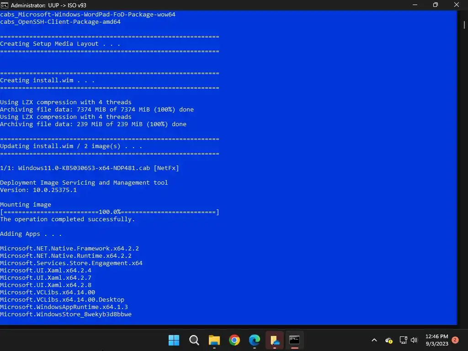This screenshot has height=351, width=468.
Task: Click the 'Updating install.wim / 2 image(s)' line
Action: pyautogui.click(x=71, y=146)
